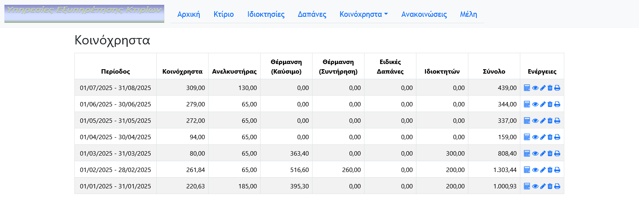
Task: Expand the Κοινόχρηστα dropdown menu
Action: click(364, 14)
